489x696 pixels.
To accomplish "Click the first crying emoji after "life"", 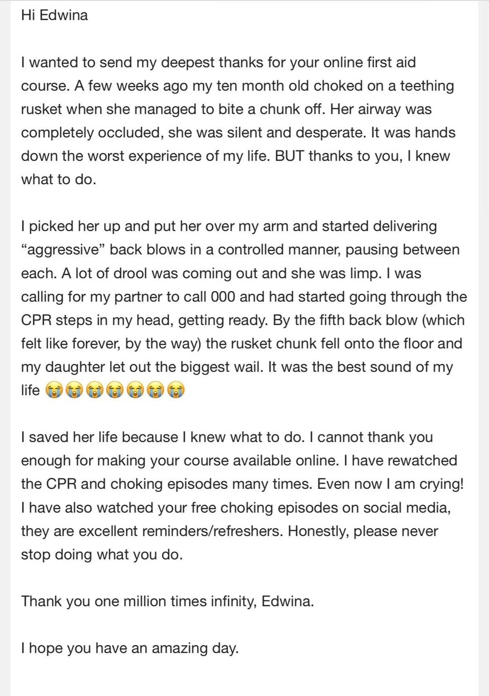I will (x=54, y=390).
